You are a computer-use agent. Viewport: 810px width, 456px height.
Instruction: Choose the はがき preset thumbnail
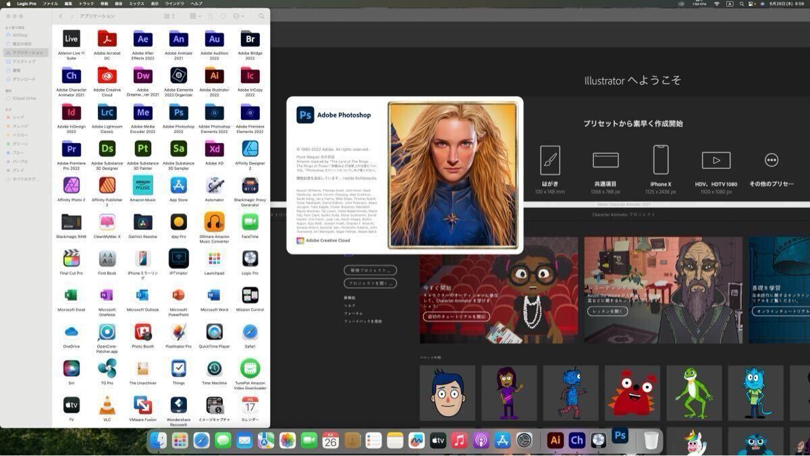550,161
